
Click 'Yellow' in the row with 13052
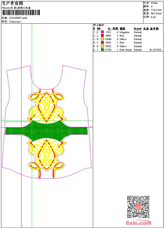coord(123,46)
